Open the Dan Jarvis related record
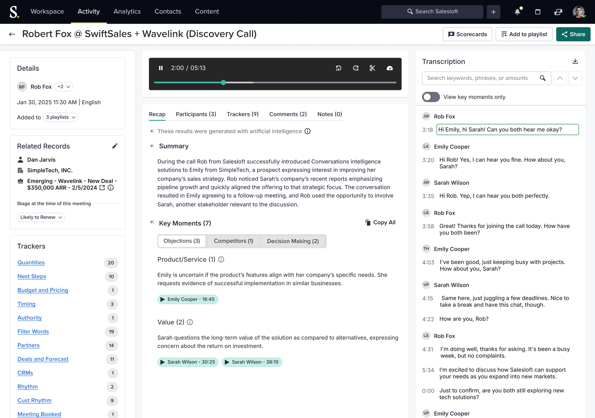The height and width of the screenshot is (418, 595). 41,160
